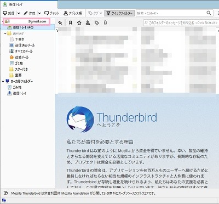The height and width of the screenshot is (204, 219).
Task: Toggle the tags quick filter icon
Action: coord(96,23)
